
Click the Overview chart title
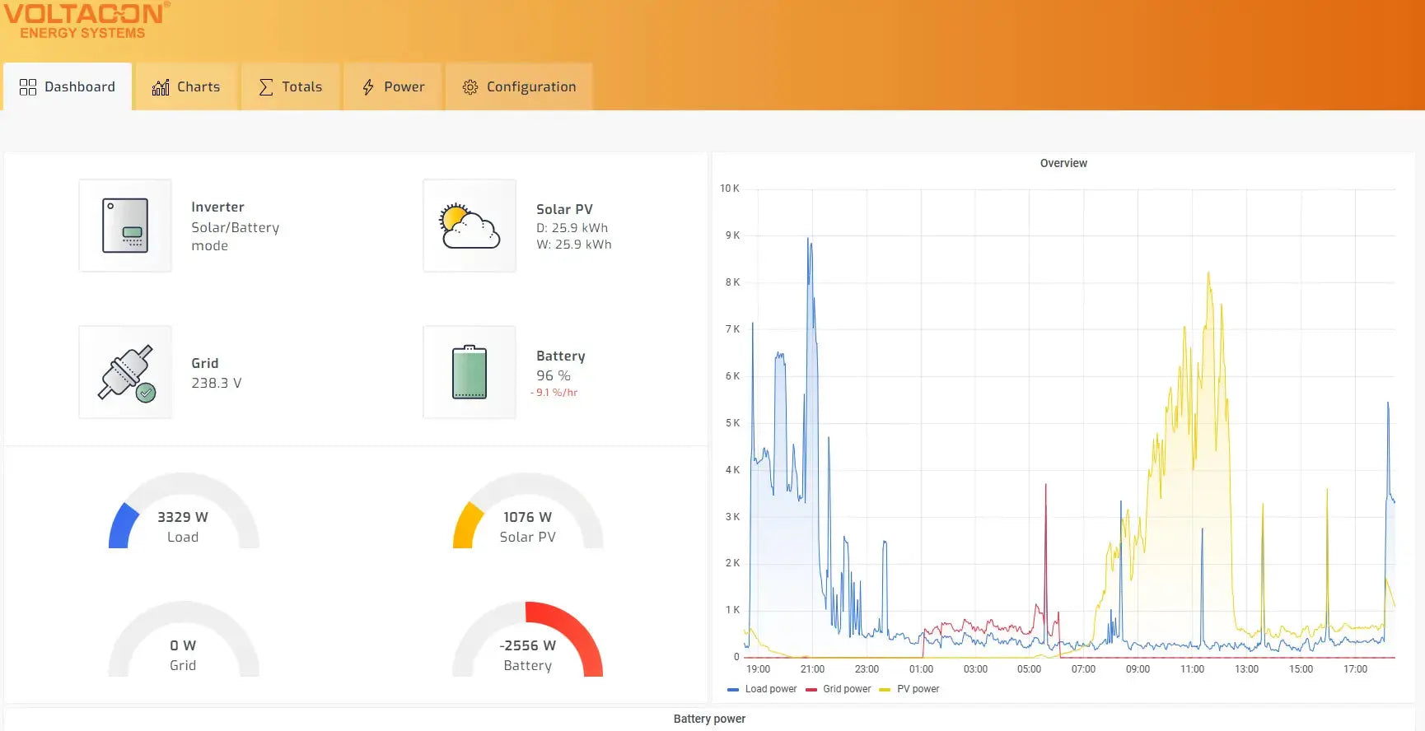pyautogui.click(x=1063, y=163)
